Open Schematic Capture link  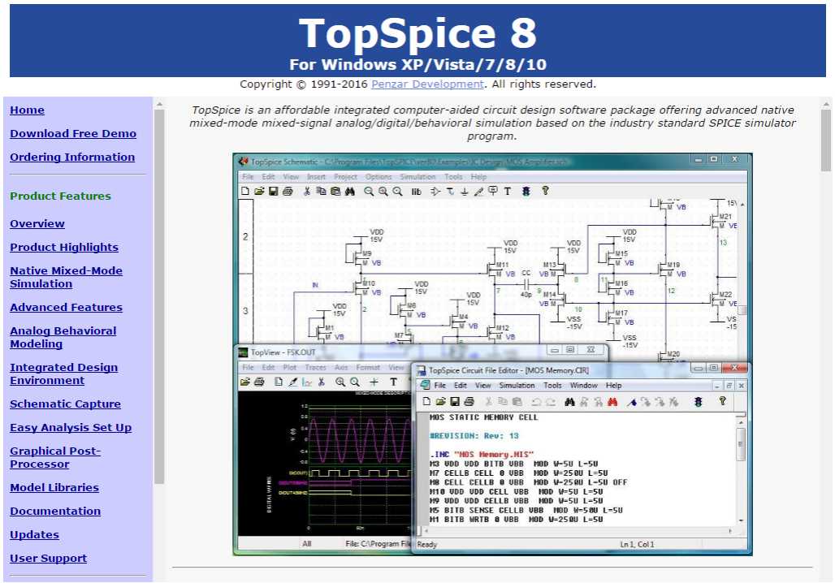click(65, 404)
